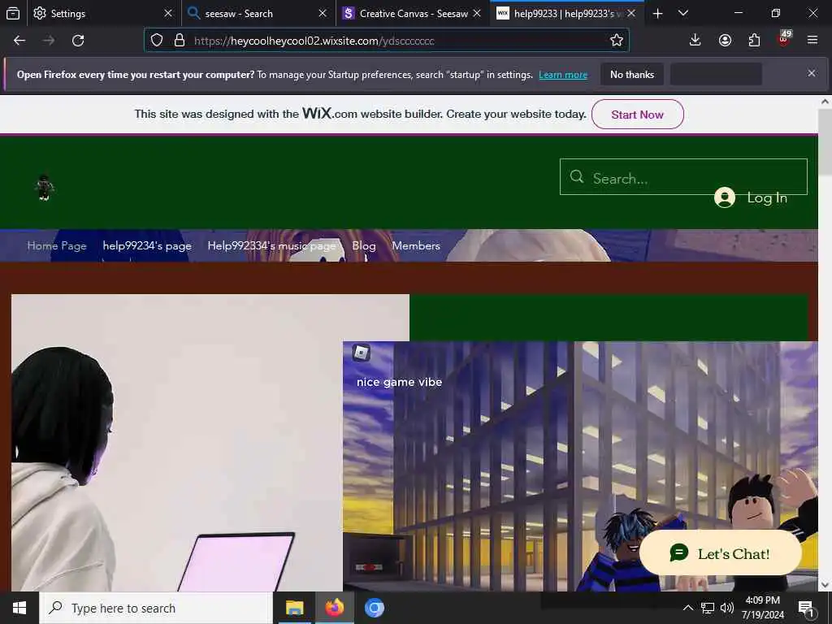This screenshot has width=832, height=624.
Task: Click the scrollbar down arrow
Action: click(x=825, y=585)
